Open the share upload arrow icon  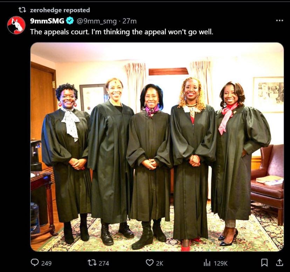(x=279, y=263)
